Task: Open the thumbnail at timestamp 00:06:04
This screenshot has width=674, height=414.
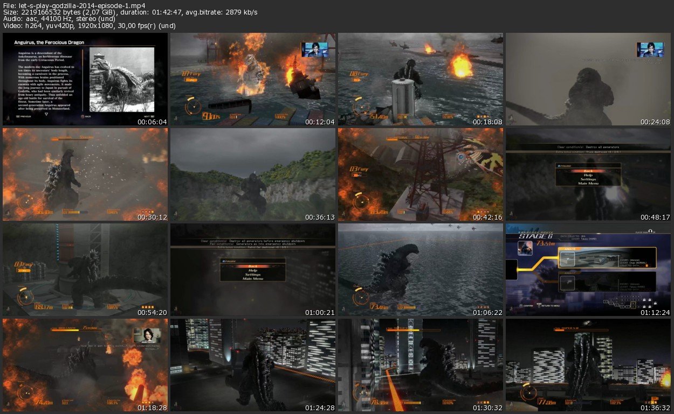Action: (85, 79)
